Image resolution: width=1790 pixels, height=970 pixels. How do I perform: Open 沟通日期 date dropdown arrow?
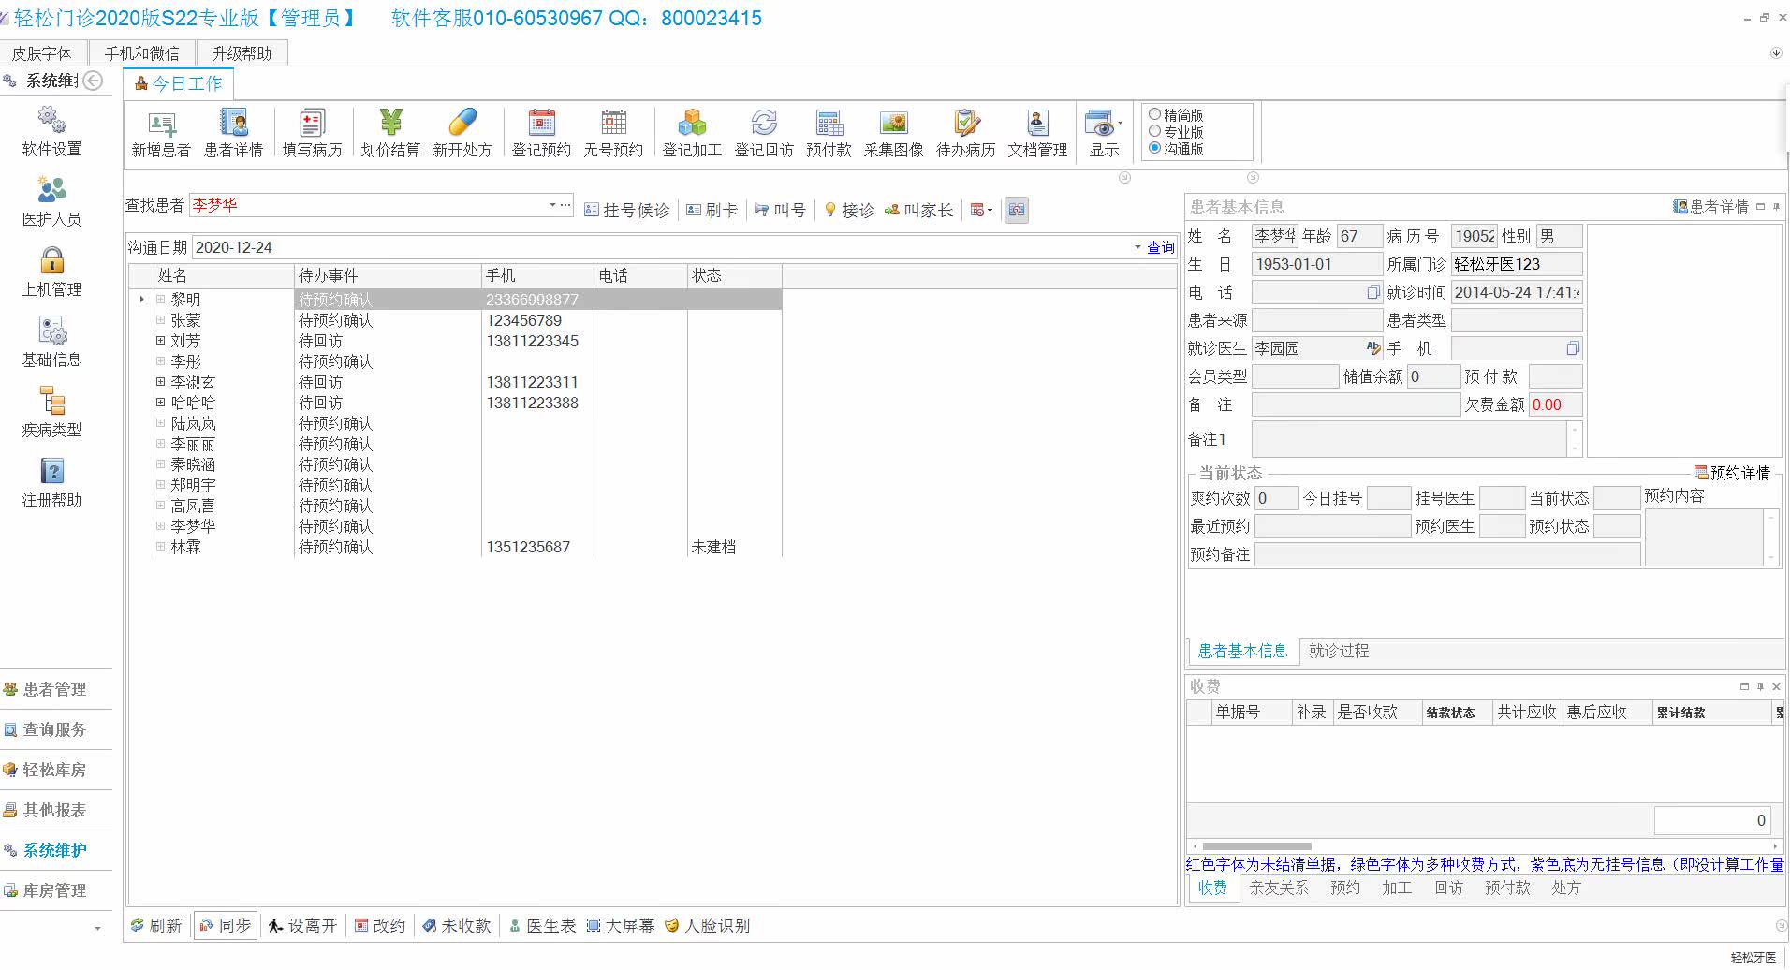(1137, 247)
